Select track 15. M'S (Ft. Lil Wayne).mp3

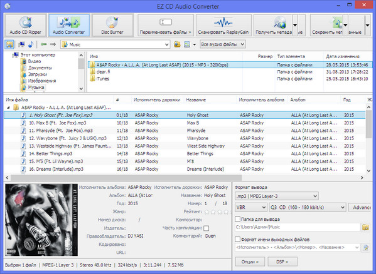point(185,161)
